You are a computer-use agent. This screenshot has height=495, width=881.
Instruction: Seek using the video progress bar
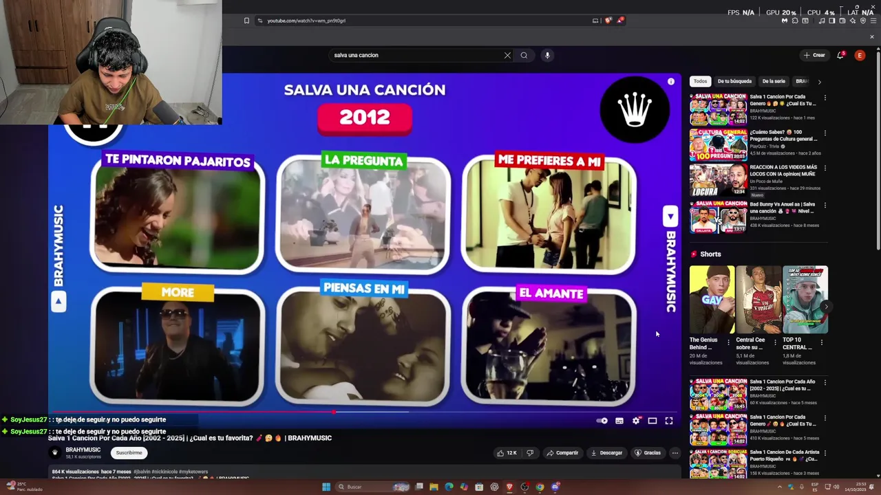[x=365, y=412]
